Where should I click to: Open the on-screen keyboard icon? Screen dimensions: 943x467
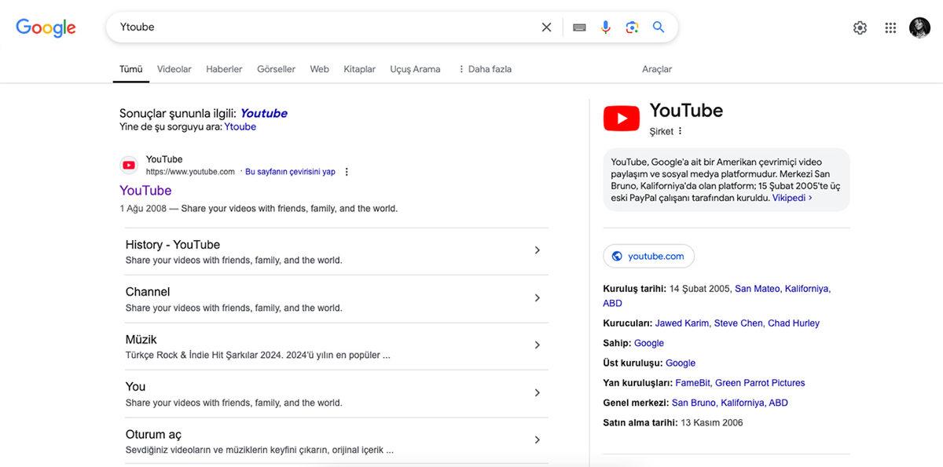pos(578,26)
